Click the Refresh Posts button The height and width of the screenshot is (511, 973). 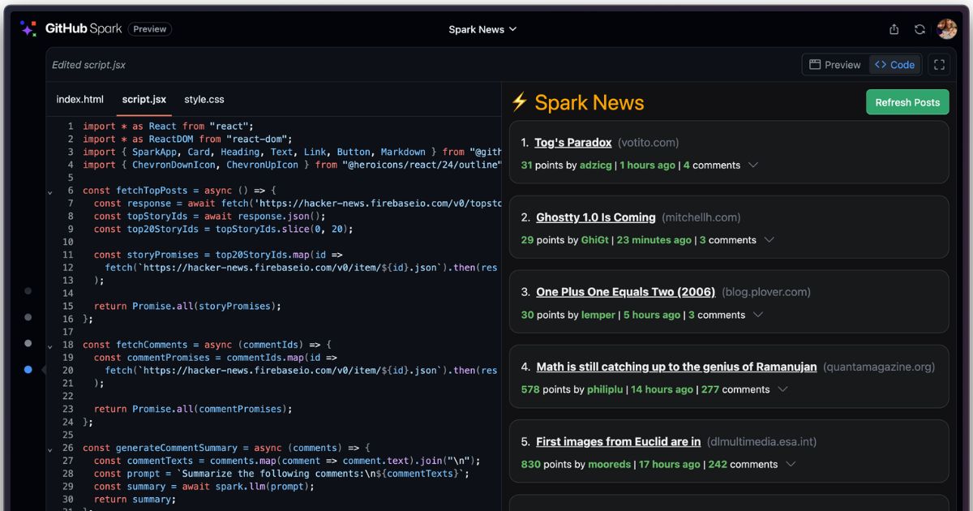pos(907,102)
